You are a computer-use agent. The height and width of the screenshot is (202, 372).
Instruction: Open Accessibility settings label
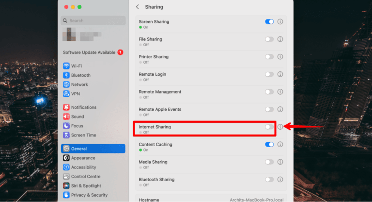point(83,167)
